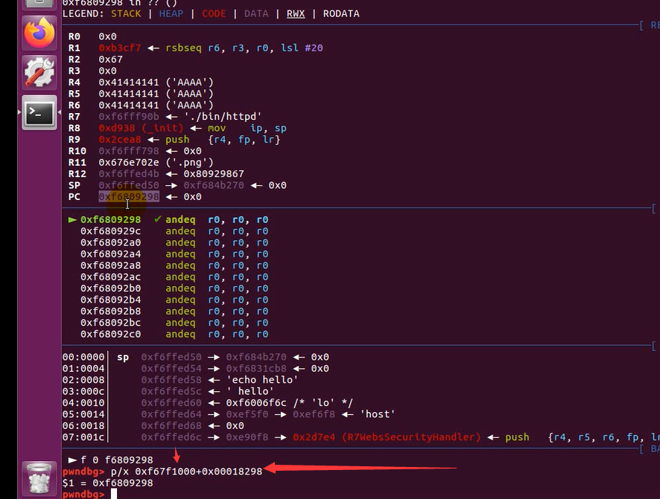Open the system settings tool icon
Viewport: 660px width, 499px height.
39,72
